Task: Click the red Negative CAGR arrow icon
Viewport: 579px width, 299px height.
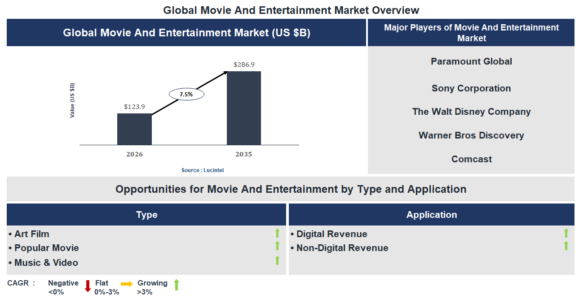Action: click(x=87, y=287)
